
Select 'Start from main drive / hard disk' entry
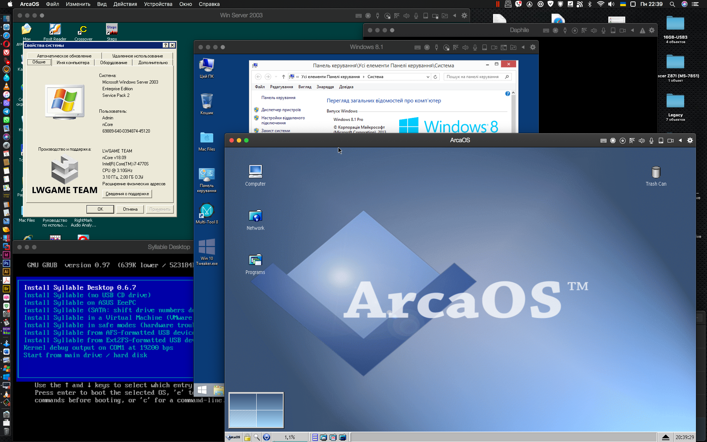coord(85,355)
